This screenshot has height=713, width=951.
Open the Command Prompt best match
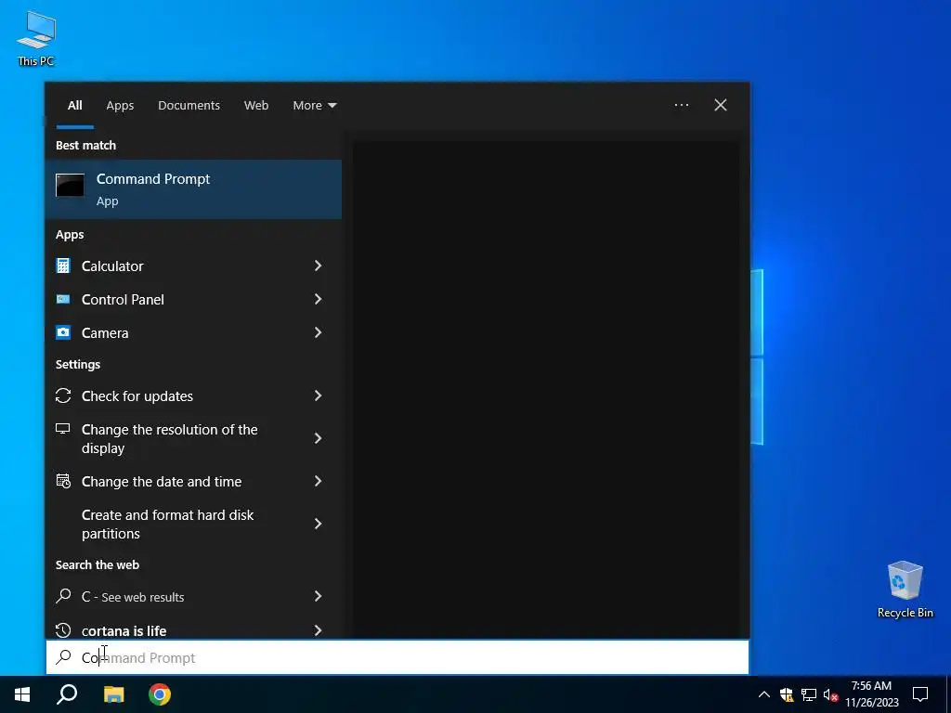193,189
